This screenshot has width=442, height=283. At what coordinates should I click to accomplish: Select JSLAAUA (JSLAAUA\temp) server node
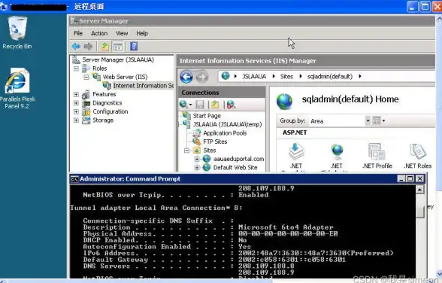pos(227,124)
